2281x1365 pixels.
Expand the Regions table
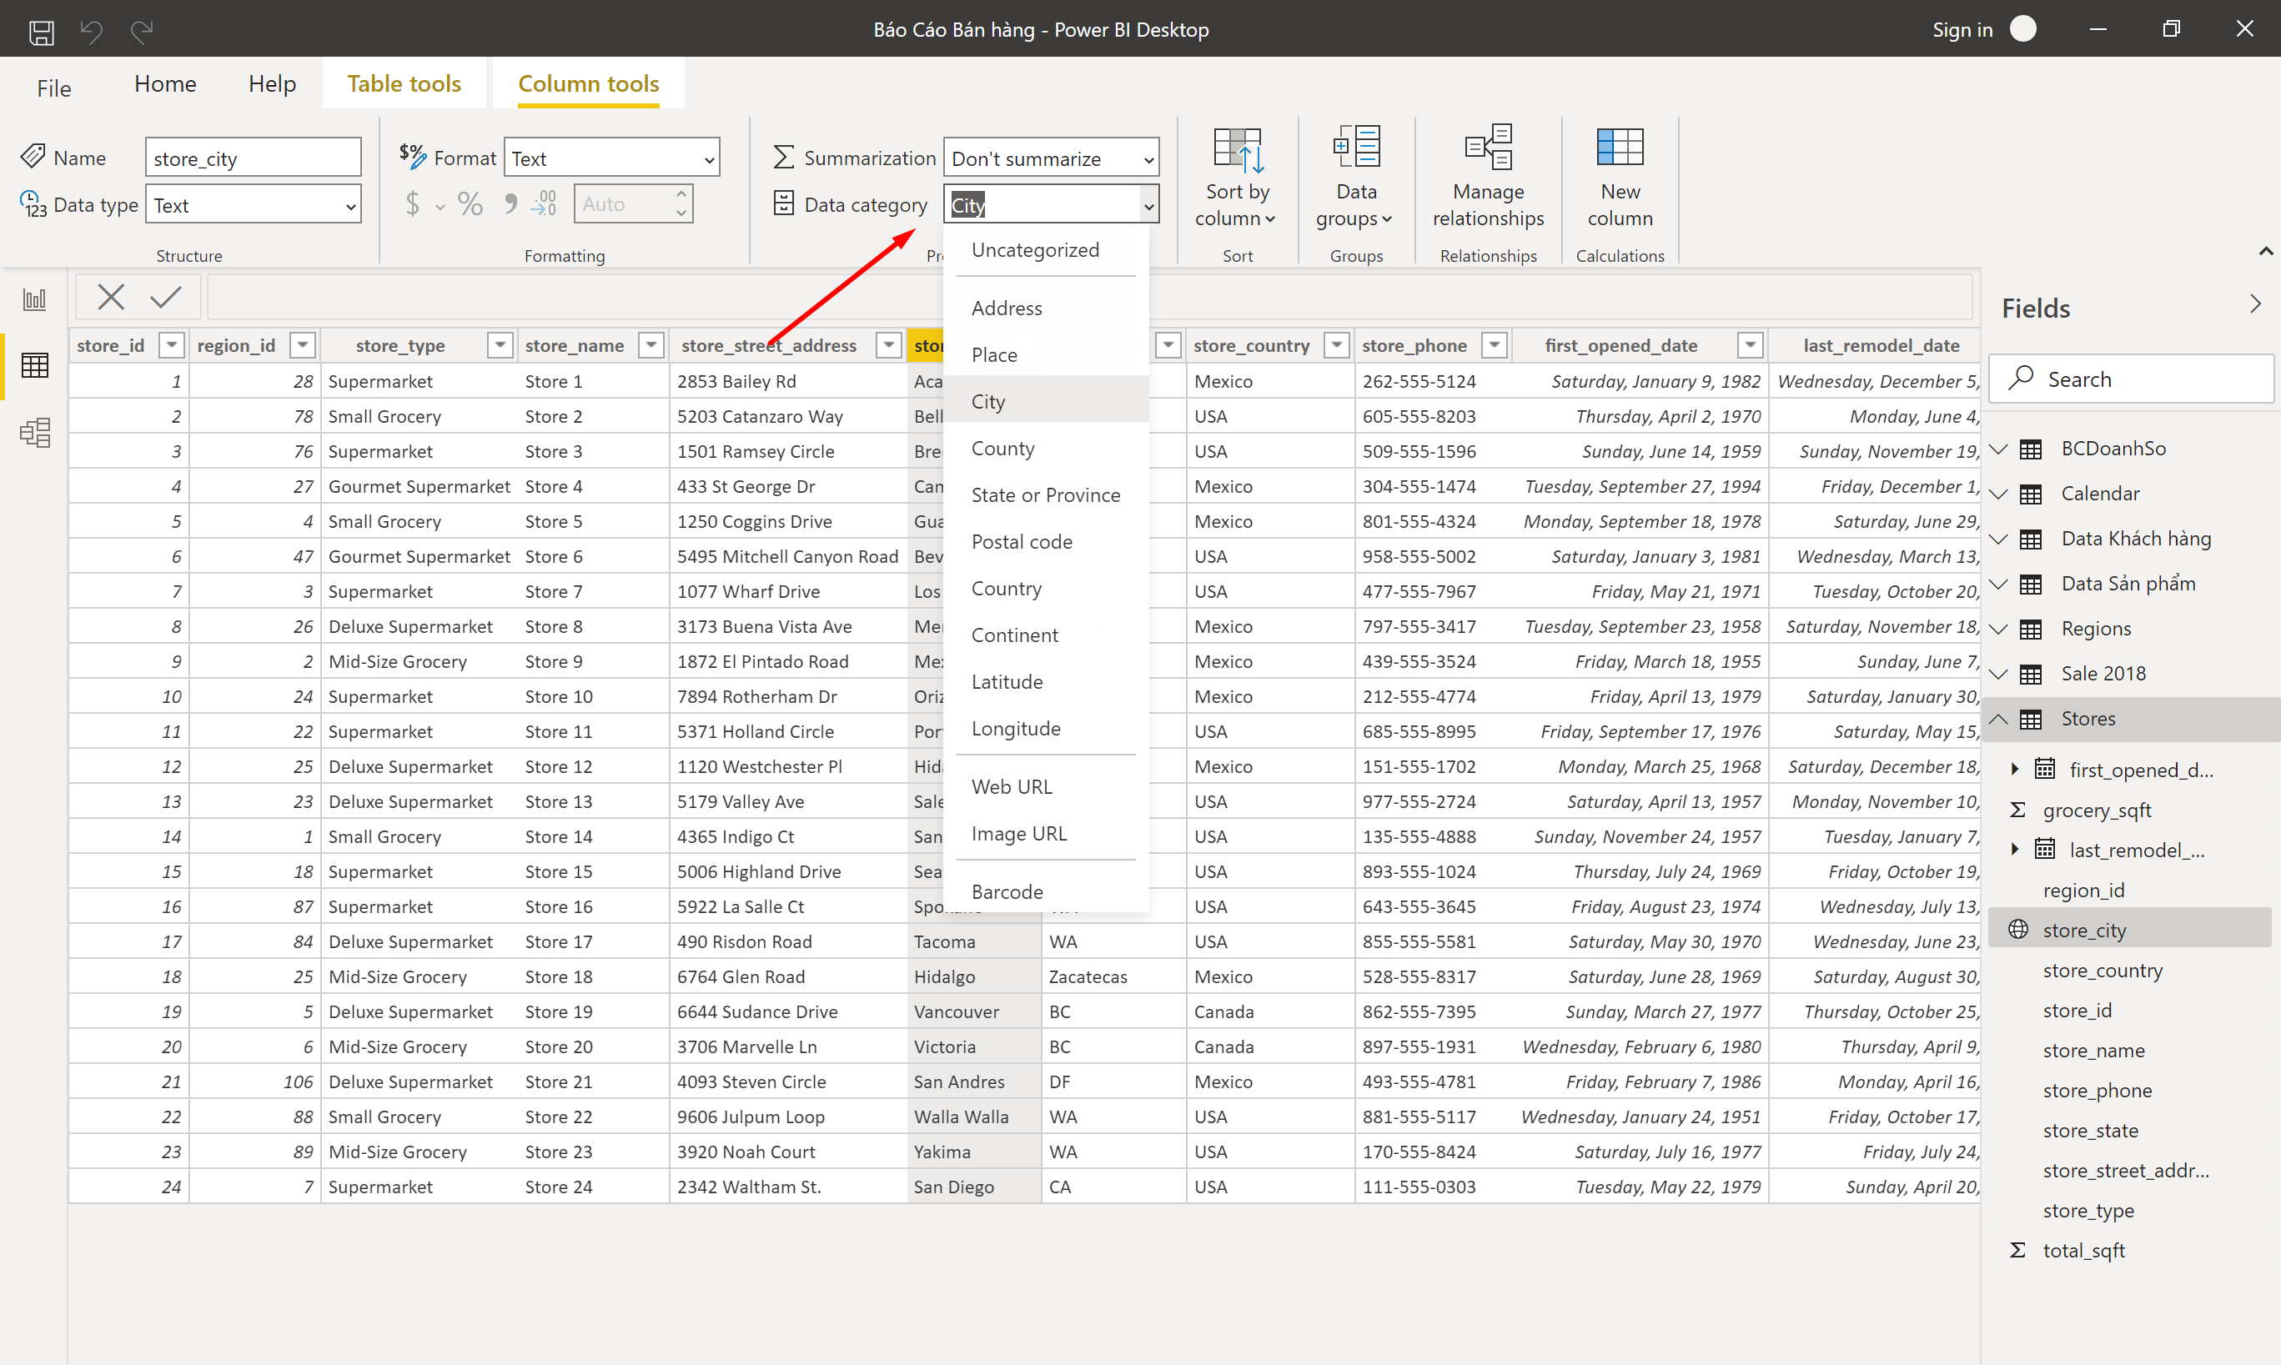click(x=1998, y=630)
